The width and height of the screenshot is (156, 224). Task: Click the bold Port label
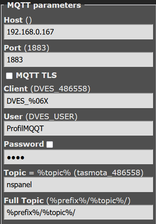coord(12,48)
